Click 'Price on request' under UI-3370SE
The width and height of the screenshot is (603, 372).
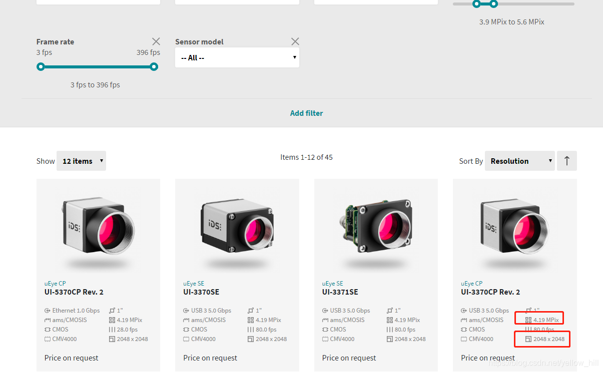pyautogui.click(x=210, y=358)
